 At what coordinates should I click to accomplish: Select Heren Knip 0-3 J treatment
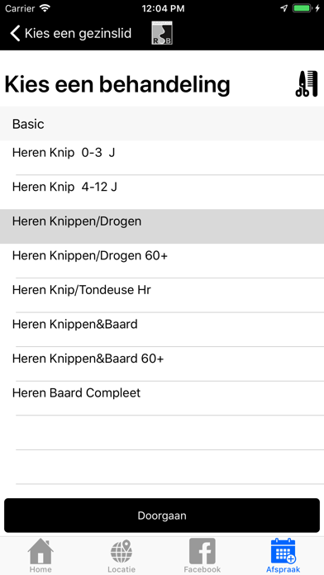click(x=162, y=158)
